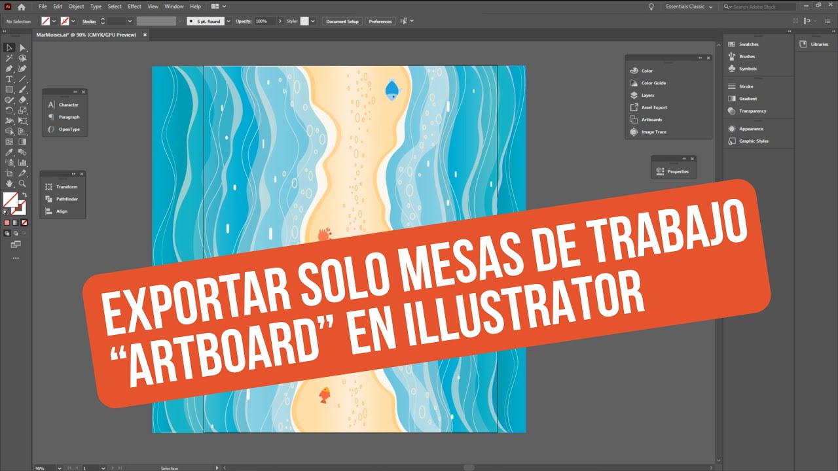The height and width of the screenshot is (471, 838).
Task: Choose the Scale tool
Action: [x=22, y=111]
